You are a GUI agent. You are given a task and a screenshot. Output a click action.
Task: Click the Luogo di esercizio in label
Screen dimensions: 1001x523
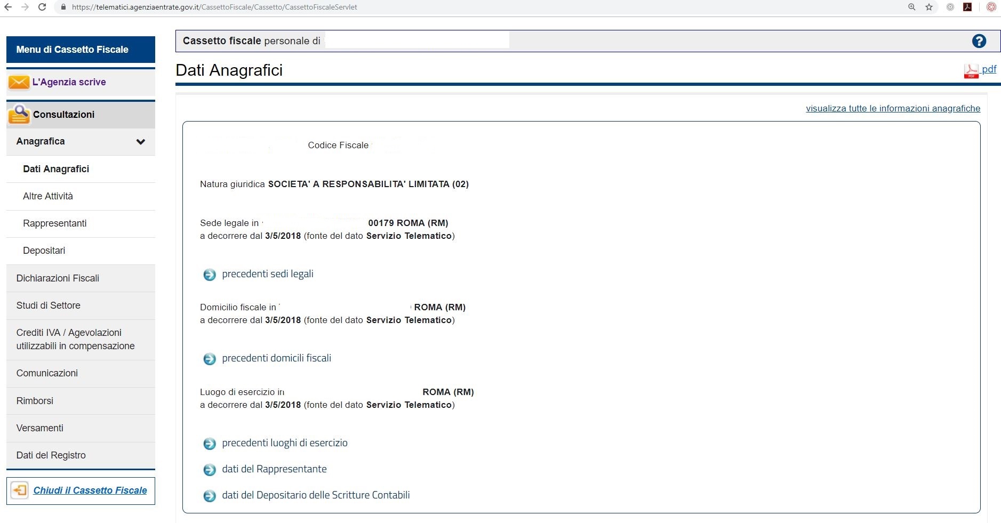click(242, 392)
